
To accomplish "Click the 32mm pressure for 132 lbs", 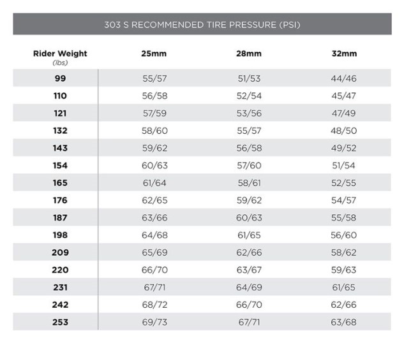I will coord(344,130).
